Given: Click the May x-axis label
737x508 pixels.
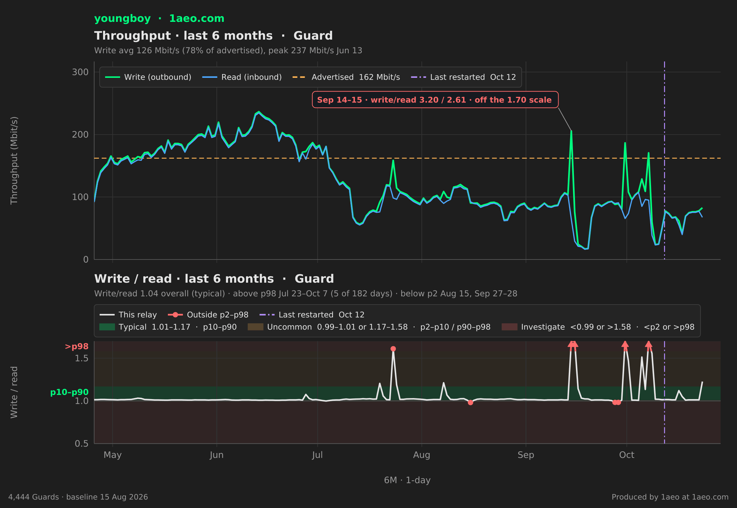Looking at the screenshot, I should coord(113,455).
